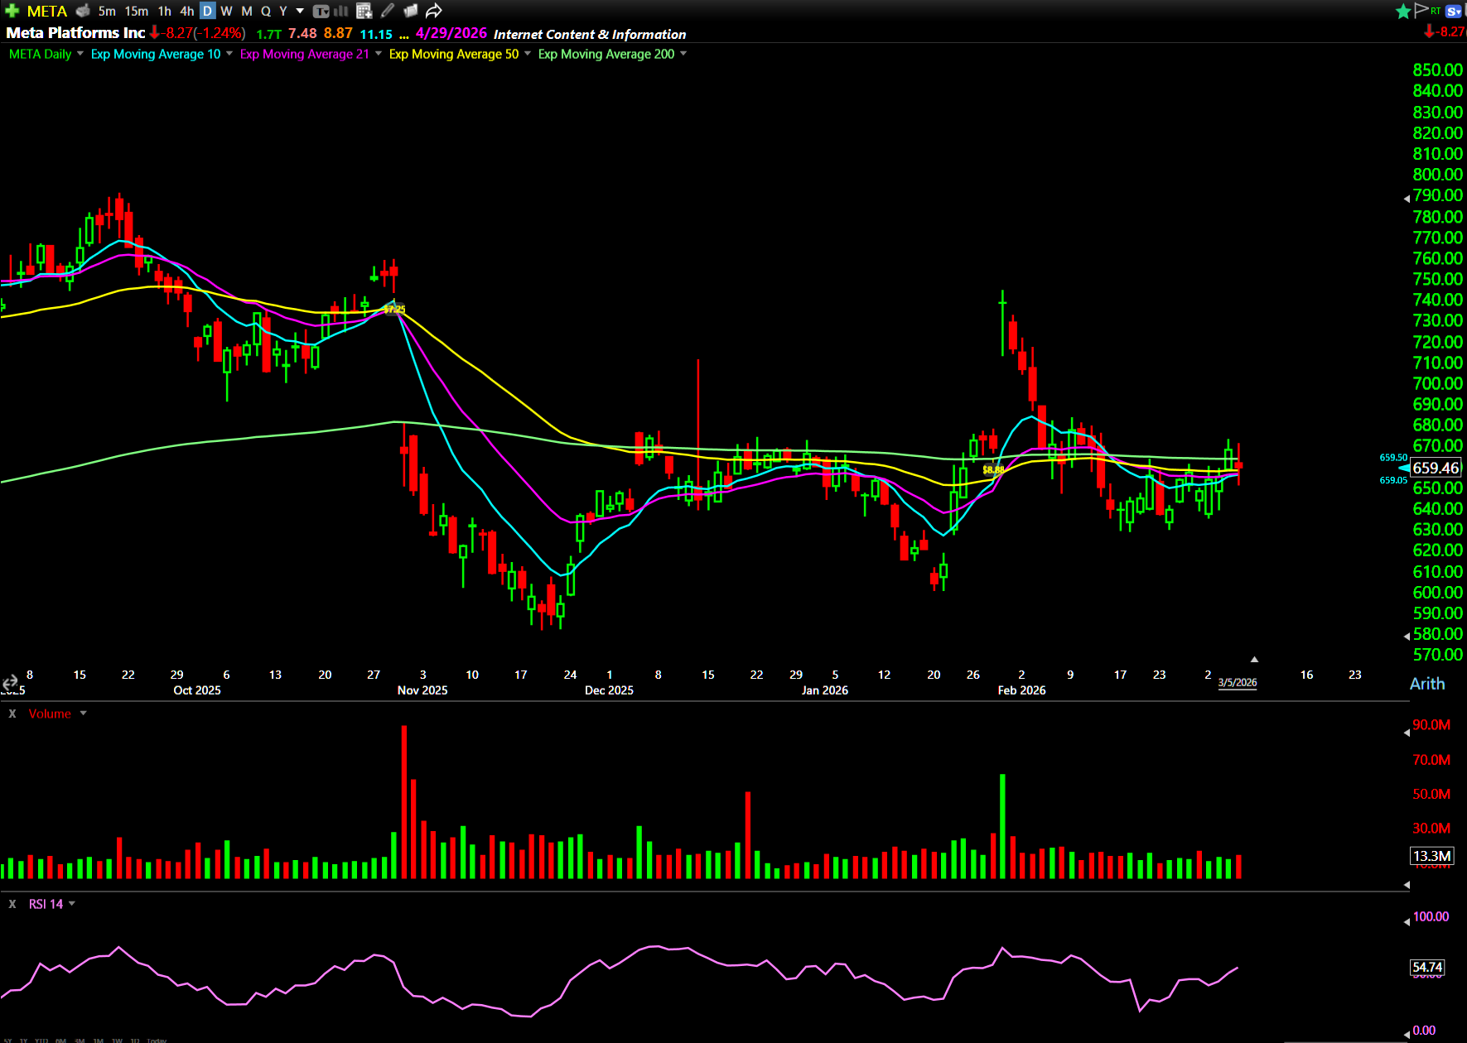Screen dimensions: 1467x1043
Task: Open the Volume indicator dropdown arrow
Action: point(83,714)
